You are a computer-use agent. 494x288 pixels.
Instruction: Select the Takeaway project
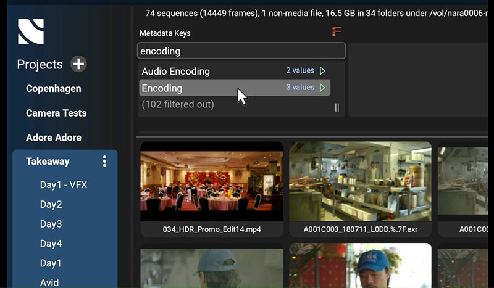[48, 162]
